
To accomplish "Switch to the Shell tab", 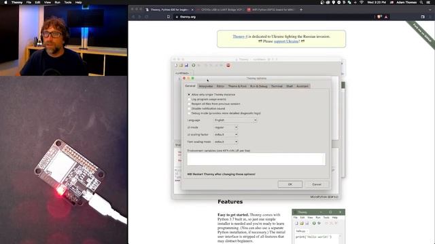I will pos(290,86).
